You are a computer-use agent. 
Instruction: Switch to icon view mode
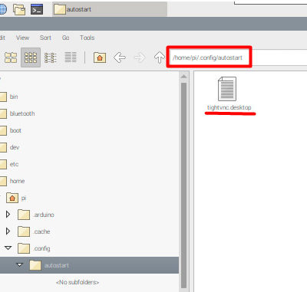[x=31, y=57]
